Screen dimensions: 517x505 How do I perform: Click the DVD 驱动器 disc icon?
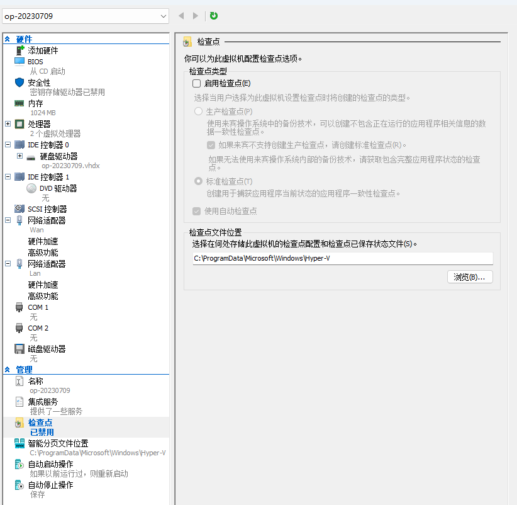click(x=31, y=188)
